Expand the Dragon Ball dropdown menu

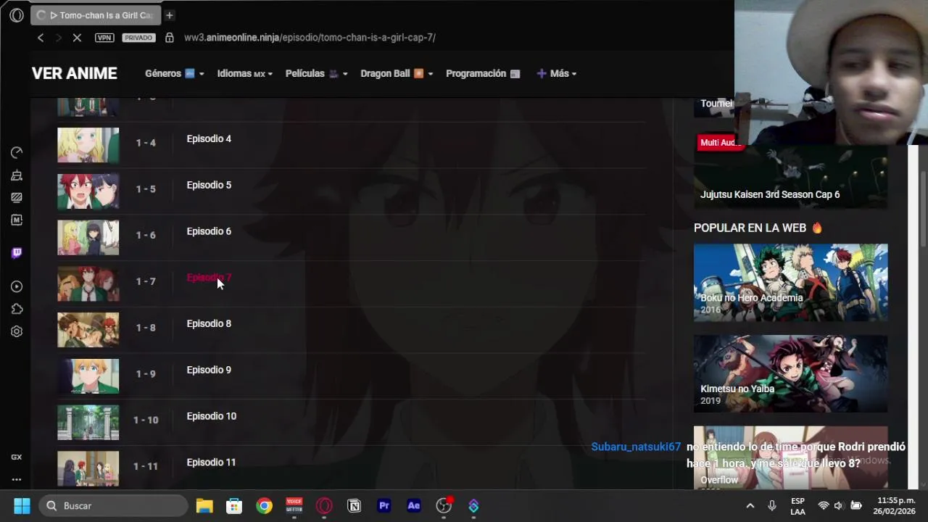pyautogui.click(x=397, y=74)
